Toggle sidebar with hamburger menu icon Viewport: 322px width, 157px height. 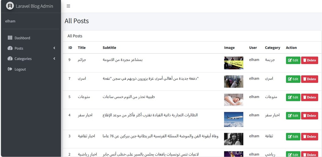(68, 6)
